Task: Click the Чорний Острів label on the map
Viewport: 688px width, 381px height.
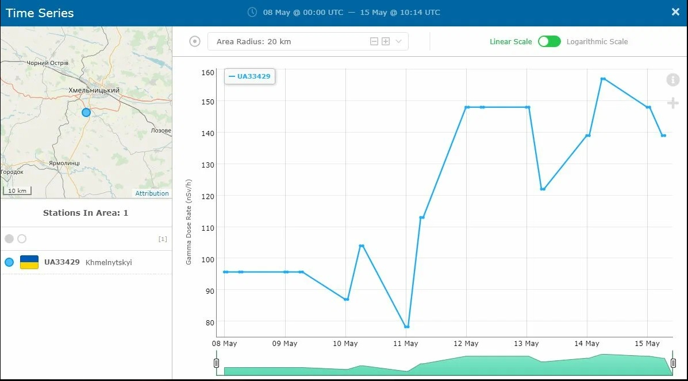Action: pyautogui.click(x=47, y=63)
